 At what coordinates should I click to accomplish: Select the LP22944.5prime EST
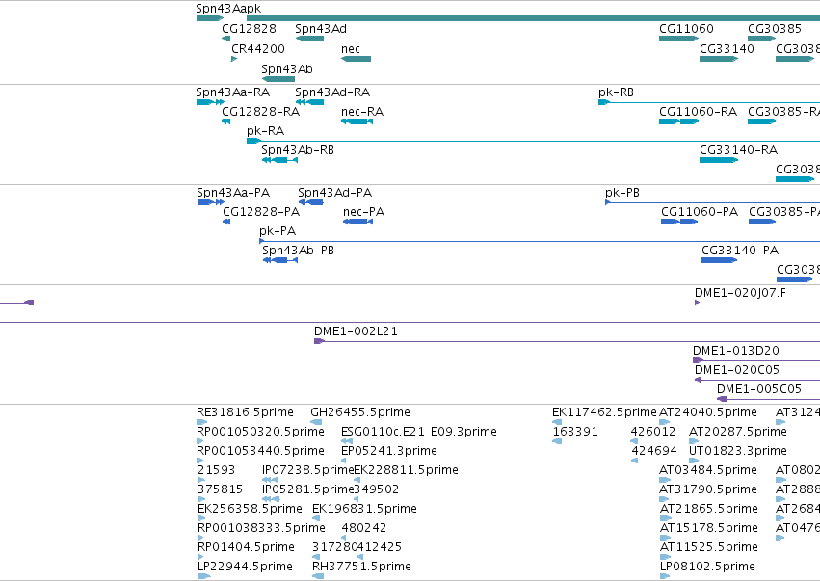tap(204, 576)
